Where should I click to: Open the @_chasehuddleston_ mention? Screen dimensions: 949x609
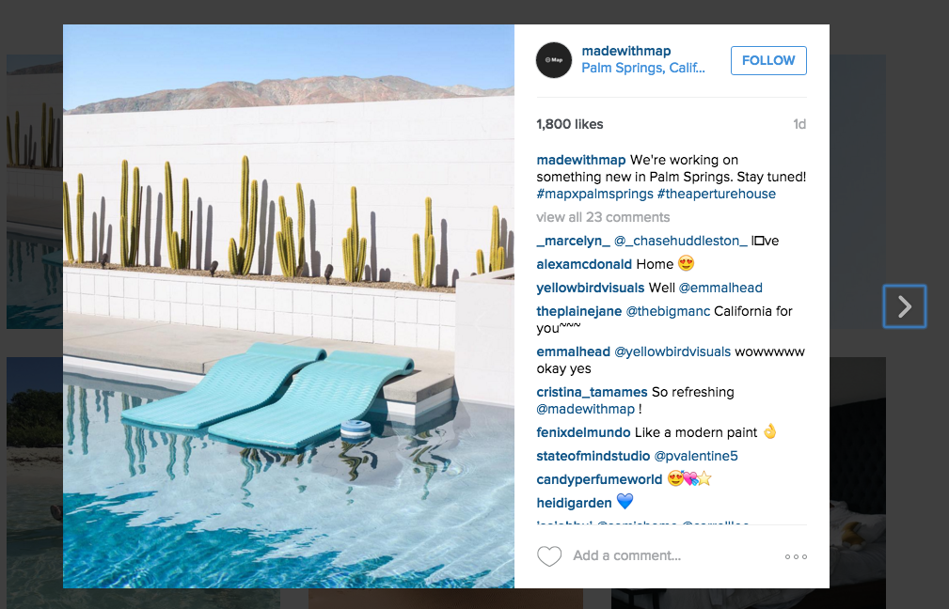[681, 241]
